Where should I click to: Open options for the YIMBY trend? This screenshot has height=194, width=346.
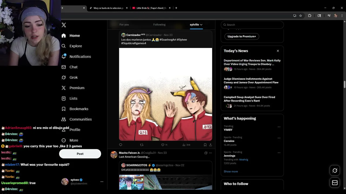tap(279, 127)
